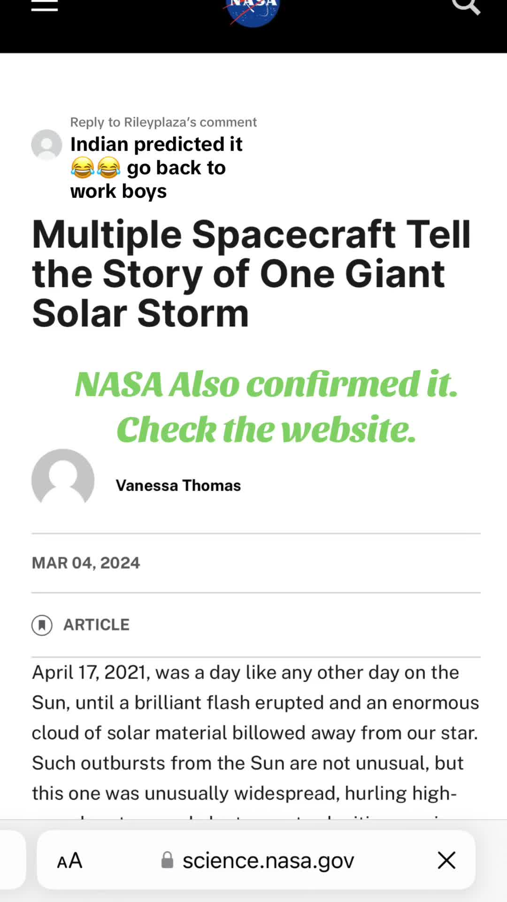Tap the science.nasa.gov address field

point(256,860)
